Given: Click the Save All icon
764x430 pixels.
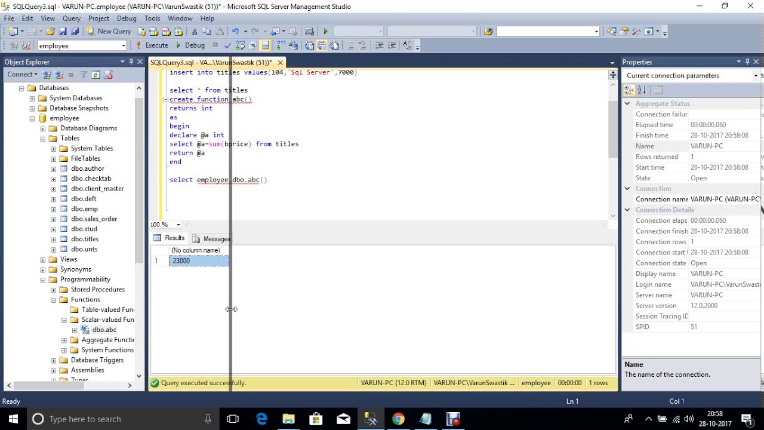Looking at the screenshot, I should [74, 31].
